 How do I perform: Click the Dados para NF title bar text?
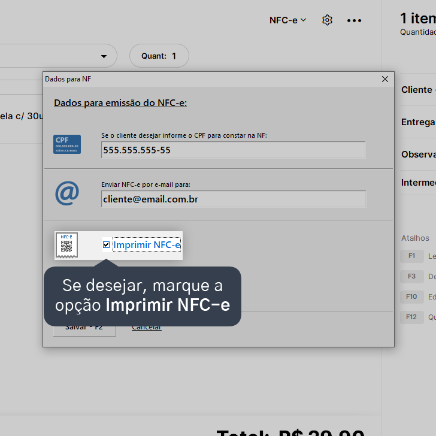[x=68, y=79]
